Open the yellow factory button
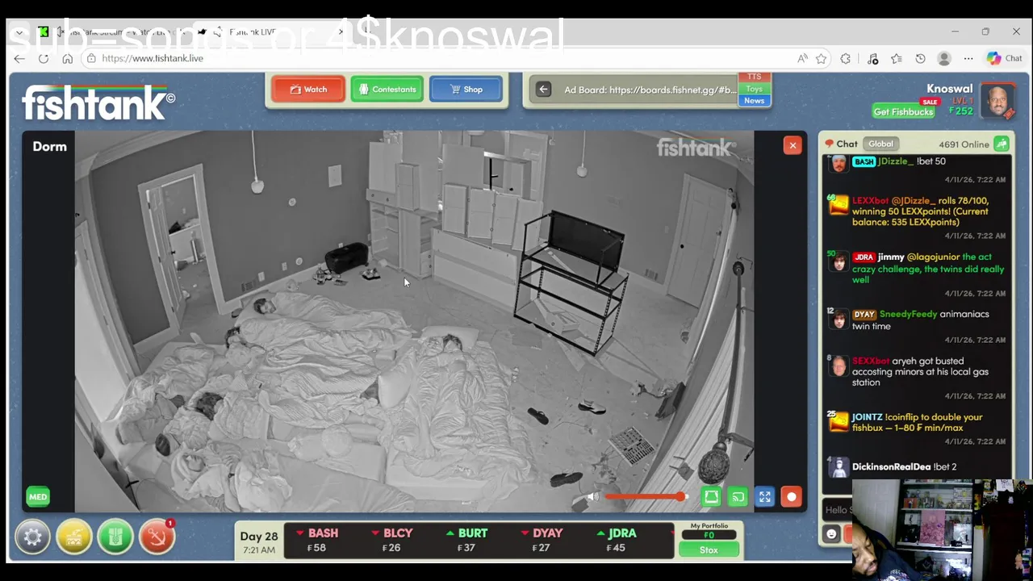Screen dimensions: 1033x581 [74, 537]
